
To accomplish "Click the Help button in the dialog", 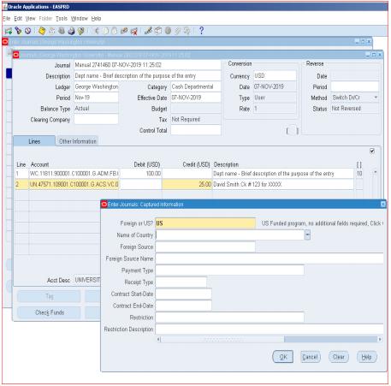I will coord(366,357).
